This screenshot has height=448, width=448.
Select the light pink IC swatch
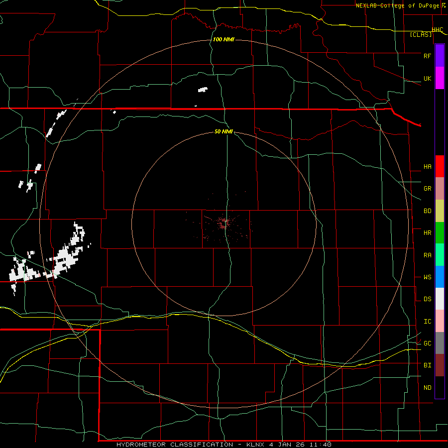pos(440,321)
